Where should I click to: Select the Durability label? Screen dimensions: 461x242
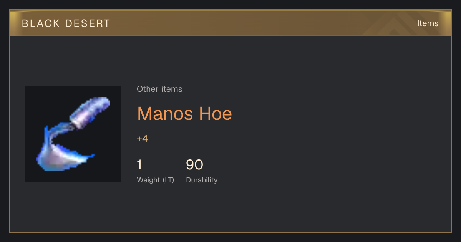[x=202, y=180]
